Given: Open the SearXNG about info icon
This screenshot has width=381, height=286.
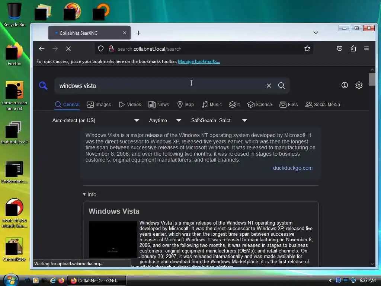Looking at the screenshot, I should click(345, 85).
